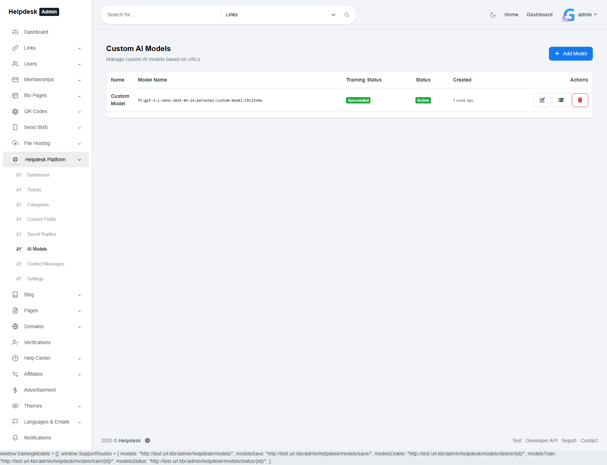Open Tickets in Helpdesk submenu
This screenshot has height=465, width=607.
34,190
